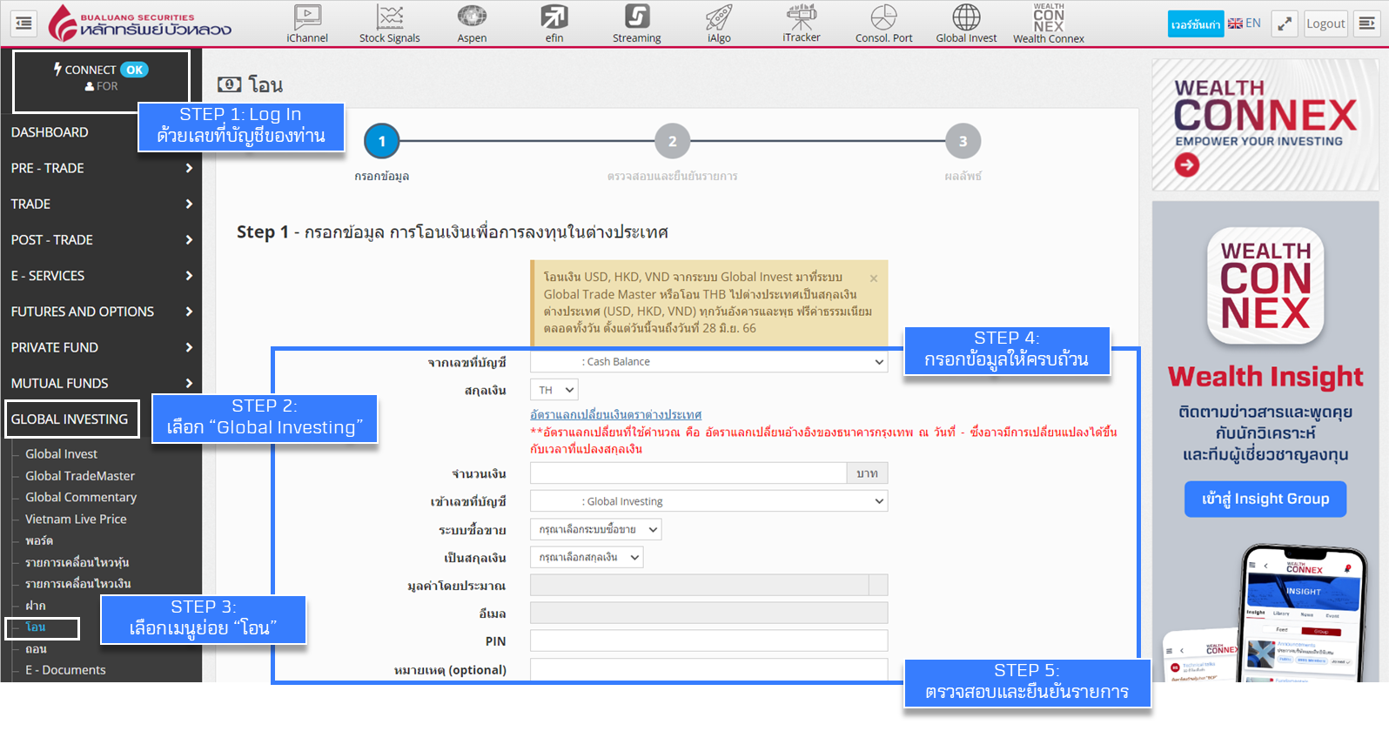Viewport: 1389px width, 731px height.
Task: Open DASHBOARD in sidebar
Action: 50,132
